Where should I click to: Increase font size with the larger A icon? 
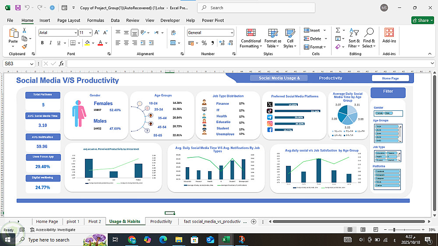97,33
